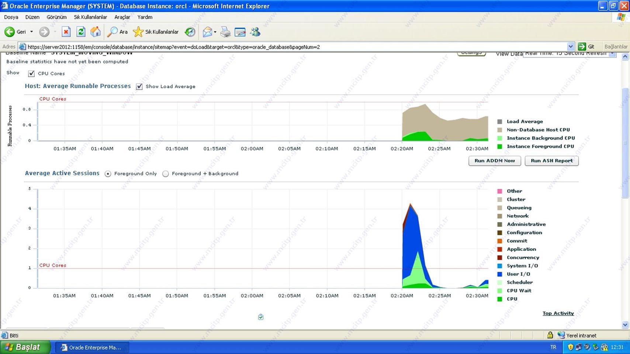Open the Top Activity link
The height and width of the screenshot is (354, 630).
(x=558, y=313)
